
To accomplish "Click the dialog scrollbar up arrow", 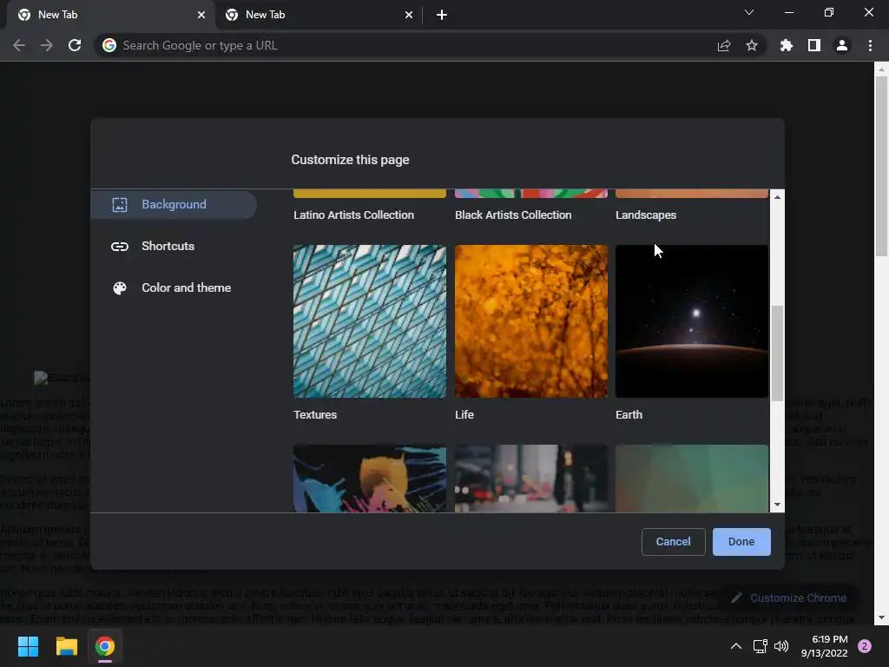I will point(777,197).
